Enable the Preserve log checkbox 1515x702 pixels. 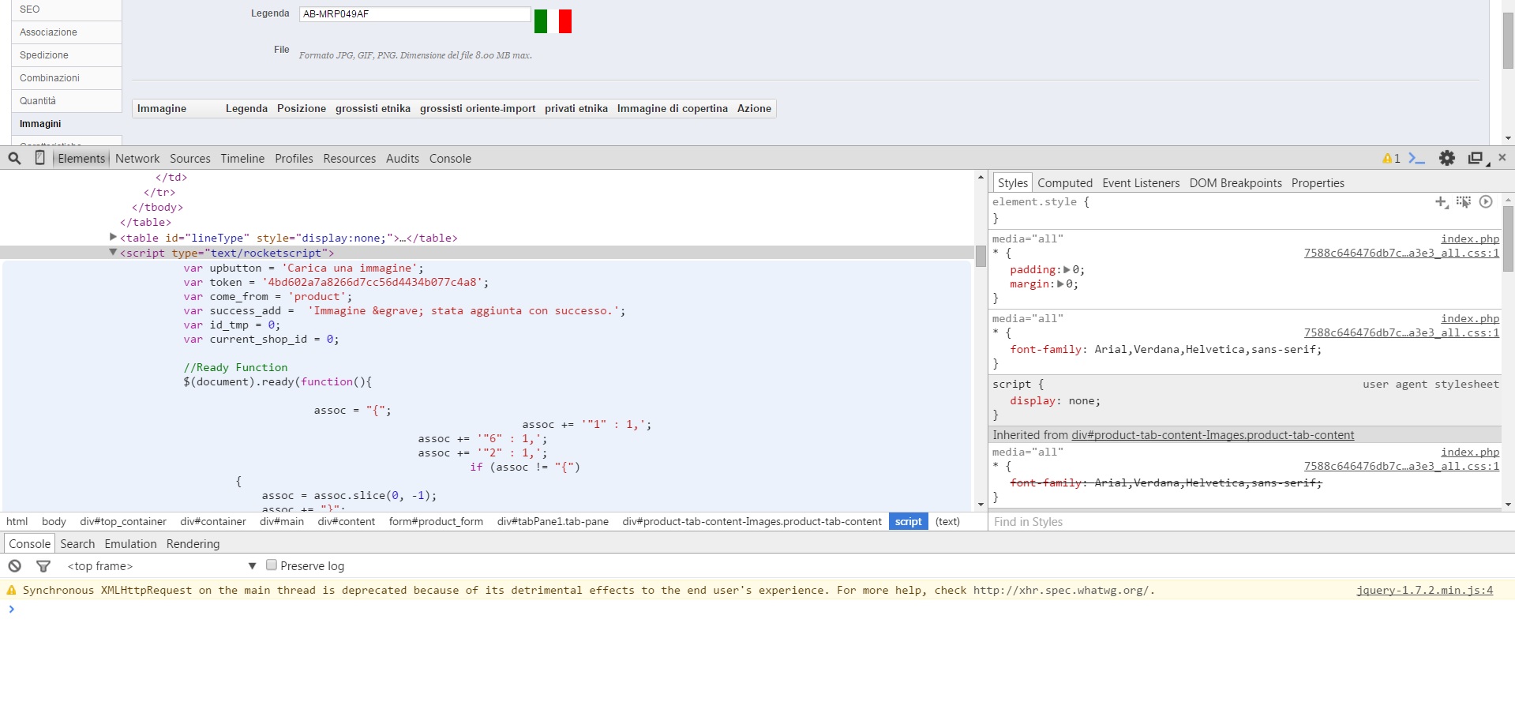tap(272, 565)
